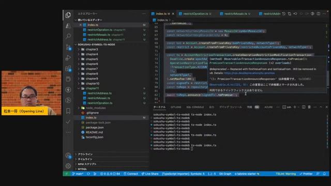Open the Extensions view icon
The width and height of the screenshot is (331, 186).
(68, 68)
